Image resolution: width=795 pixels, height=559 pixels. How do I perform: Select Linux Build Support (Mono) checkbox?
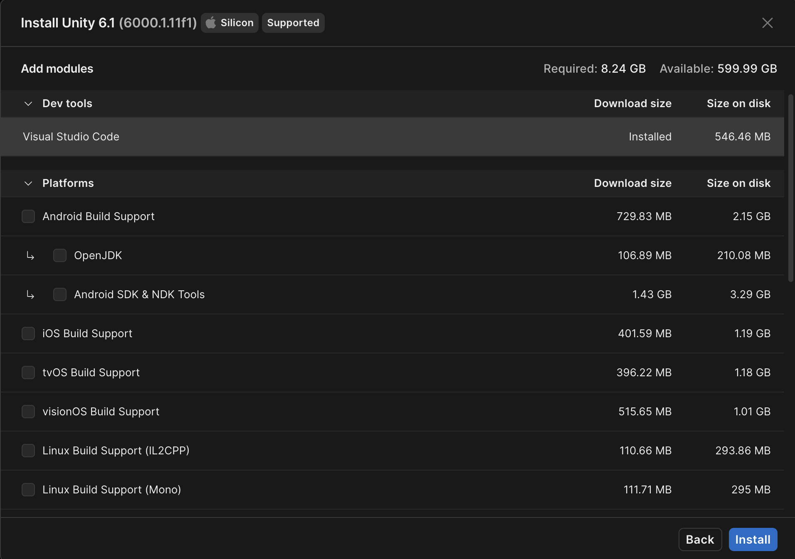28,490
